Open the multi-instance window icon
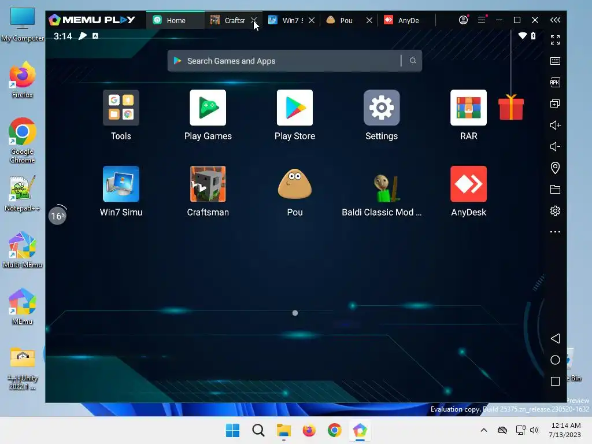This screenshot has width=592, height=444. tap(555, 104)
